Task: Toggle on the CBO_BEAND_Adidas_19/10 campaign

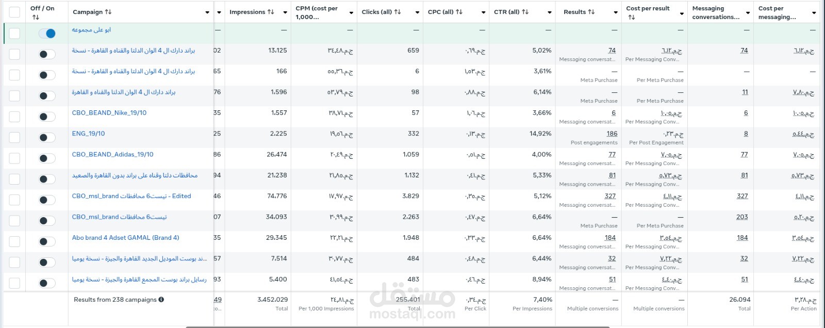Action: coord(47,158)
